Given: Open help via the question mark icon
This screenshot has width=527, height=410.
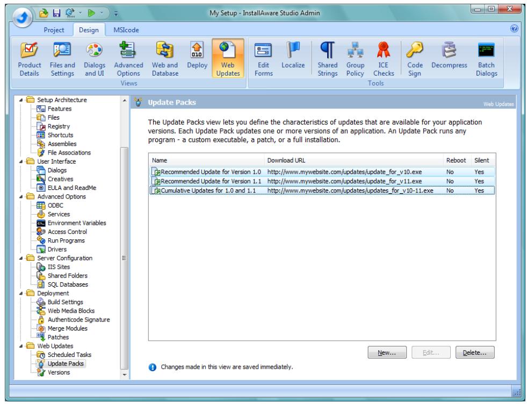Looking at the screenshot, I should (x=514, y=28).
